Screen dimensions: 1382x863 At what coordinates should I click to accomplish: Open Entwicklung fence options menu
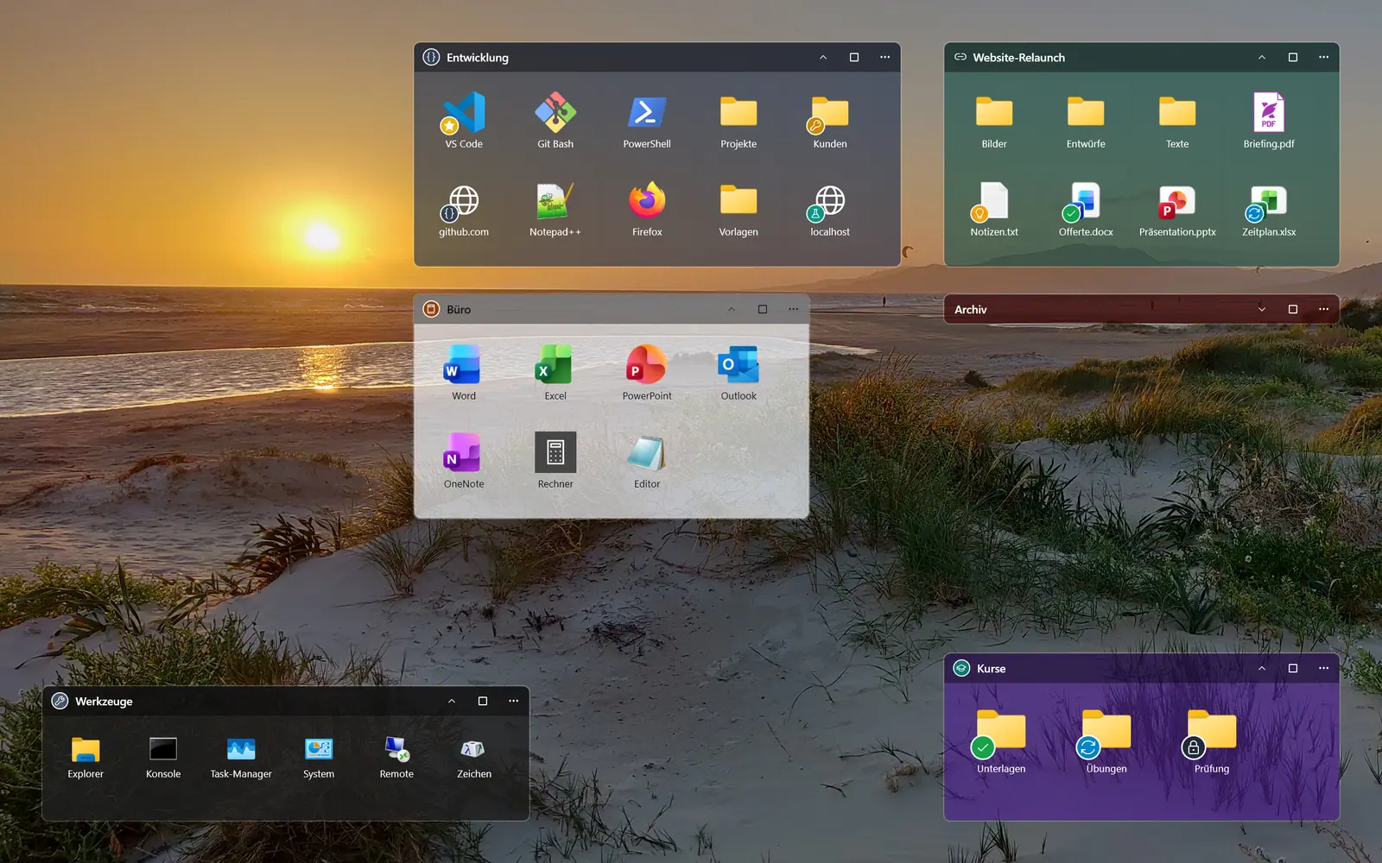[x=885, y=57]
